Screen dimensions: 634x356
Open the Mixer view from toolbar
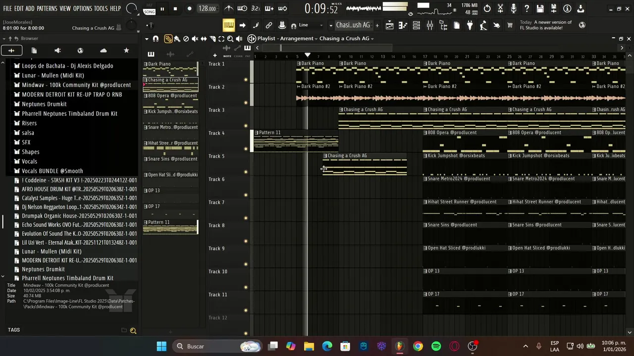coord(430,25)
